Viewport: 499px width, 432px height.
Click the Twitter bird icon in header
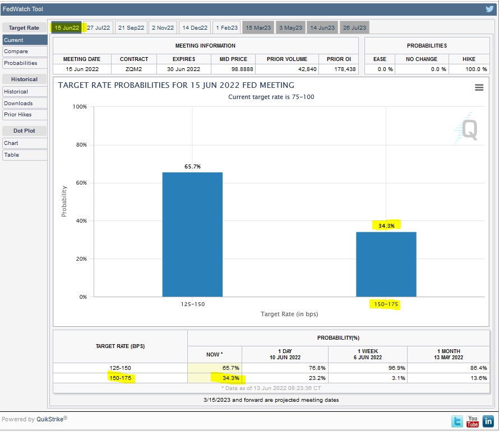click(x=489, y=9)
